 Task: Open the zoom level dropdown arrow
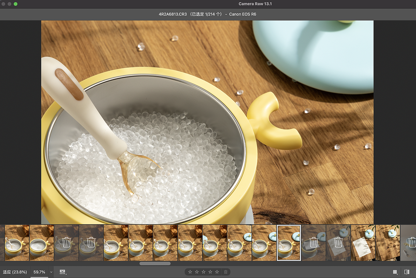51,272
